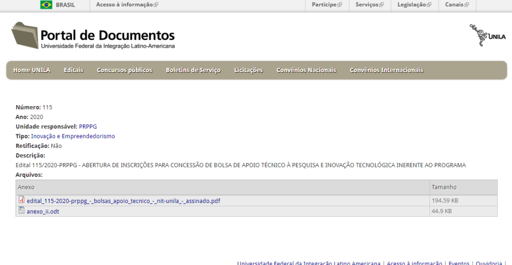Image resolution: width=512 pixels, height=265 pixels.
Task: Open Convênios Nacionais menu item
Action: coord(306,70)
